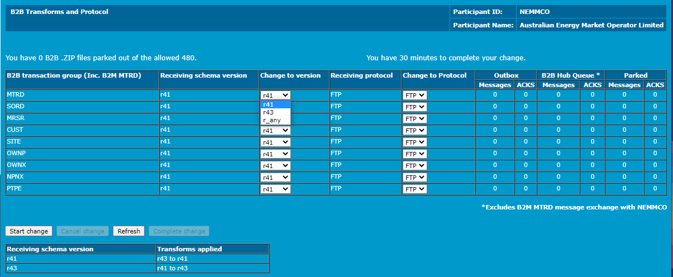
Task: Open the OWNP version selector
Action: (x=275, y=154)
